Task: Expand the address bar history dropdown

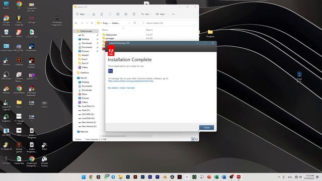Action: pyautogui.click(x=129, y=23)
